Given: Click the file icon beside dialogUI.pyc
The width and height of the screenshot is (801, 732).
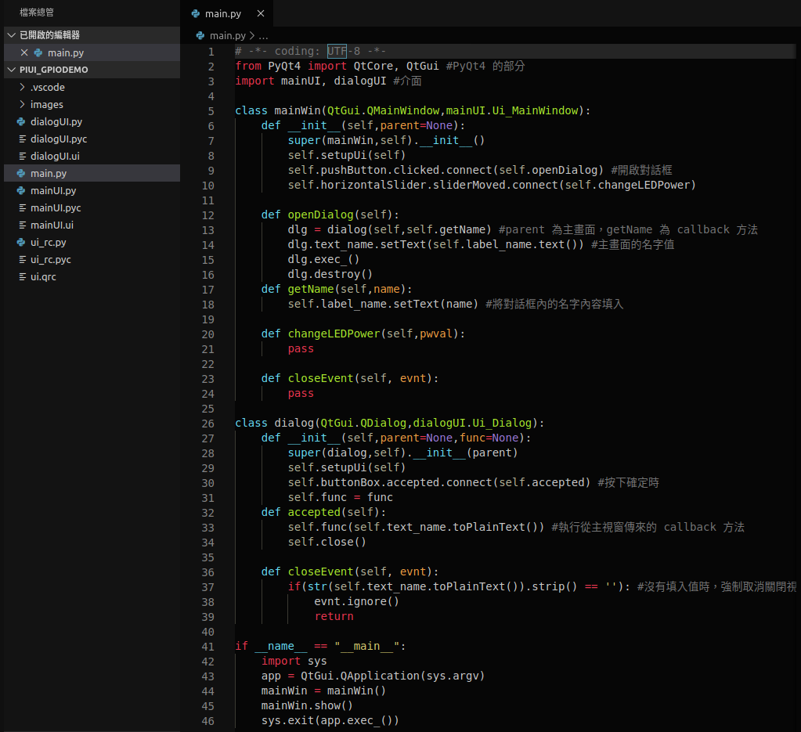Looking at the screenshot, I should [x=22, y=139].
